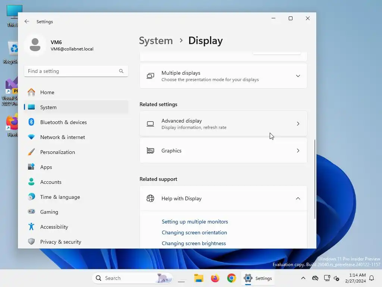This screenshot has width=382, height=287.
Task: Click the Multiple displays monitor icon
Action: click(x=150, y=76)
